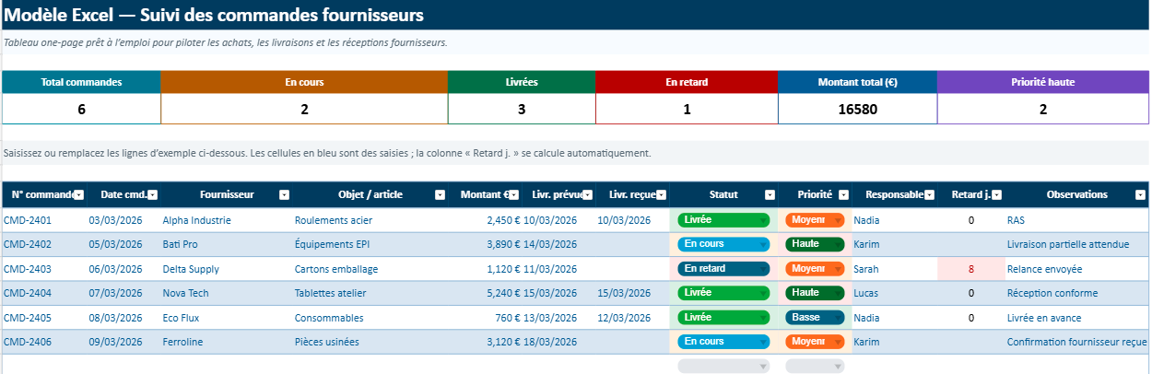
Task: Expand status dropdown for order CMD-2402
Action: pos(760,245)
